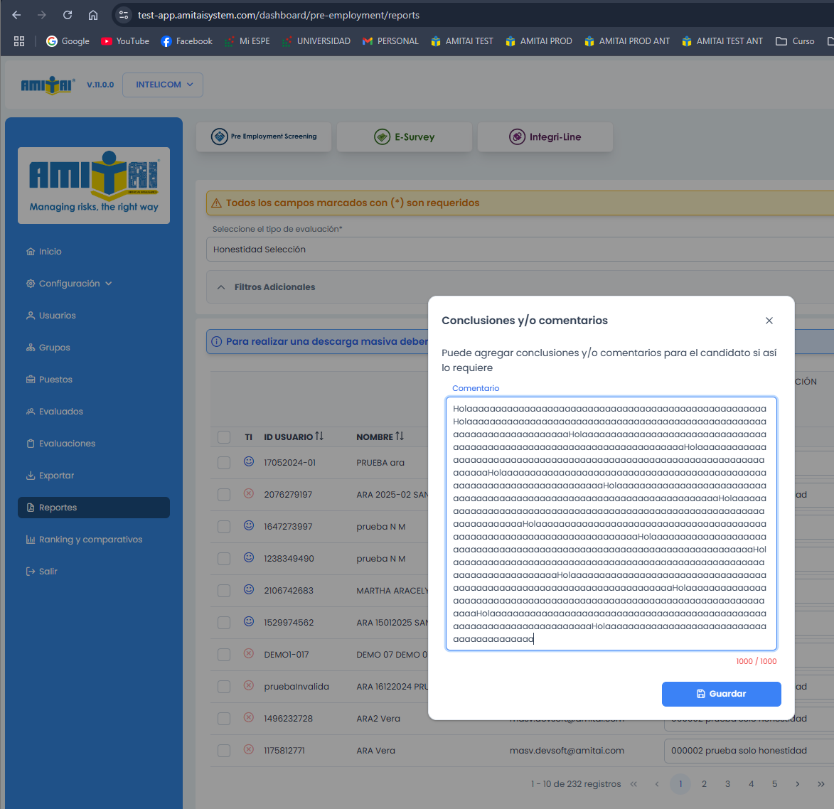
Task: Collapse the Filtros Adicionales section
Action: tap(221, 287)
